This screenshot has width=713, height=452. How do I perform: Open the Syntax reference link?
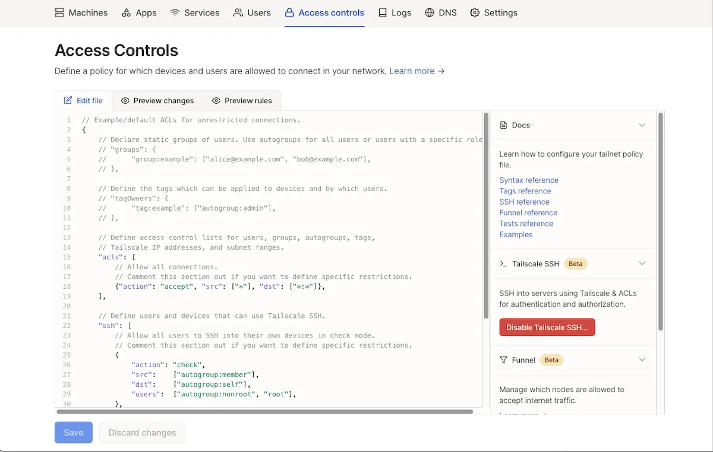[x=529, y=180]
